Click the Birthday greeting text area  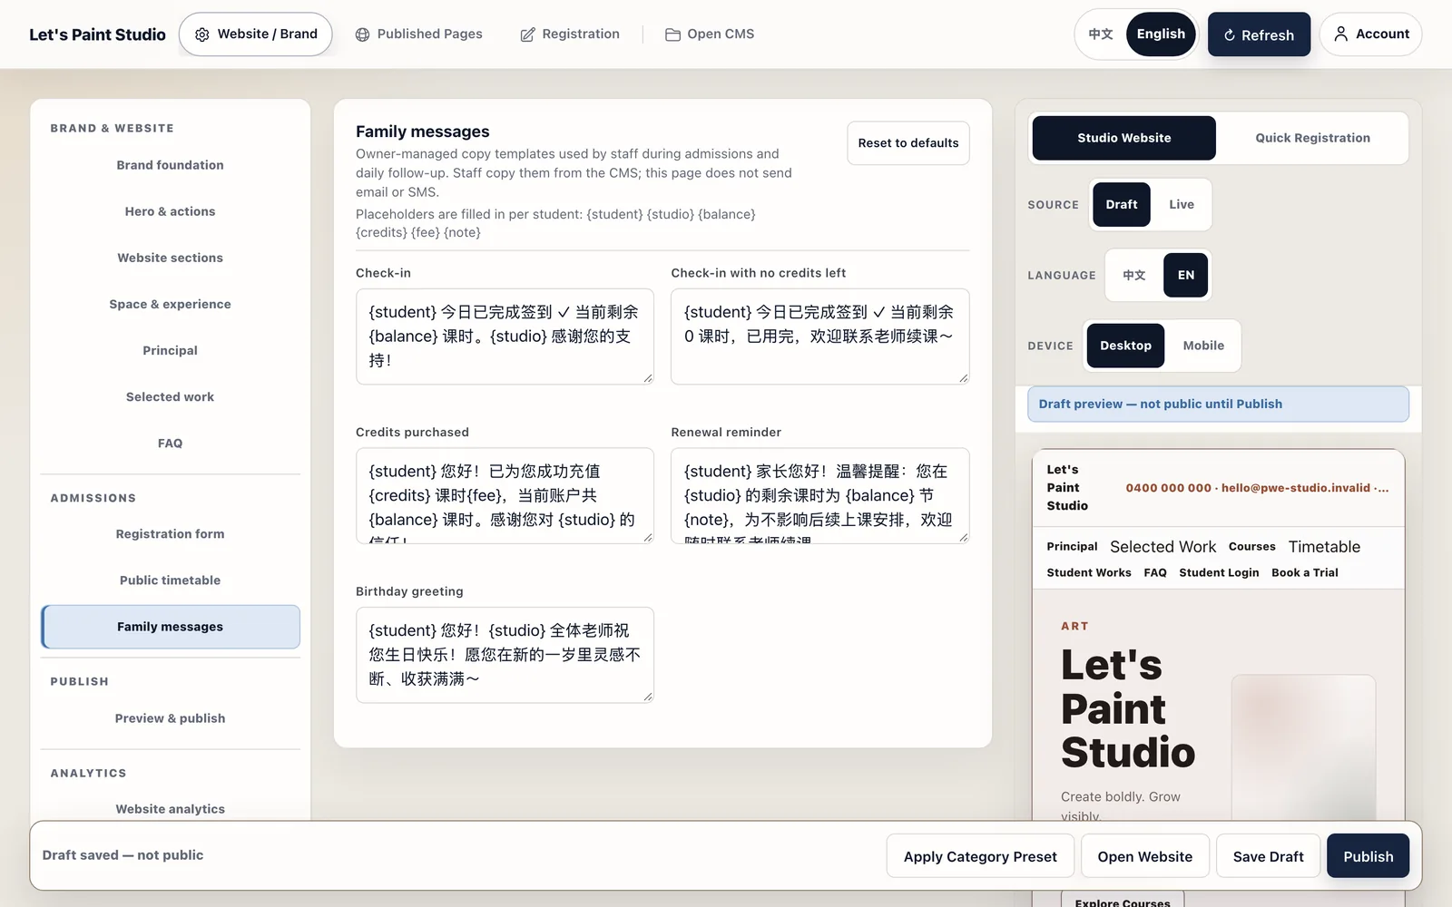[505, 655]
